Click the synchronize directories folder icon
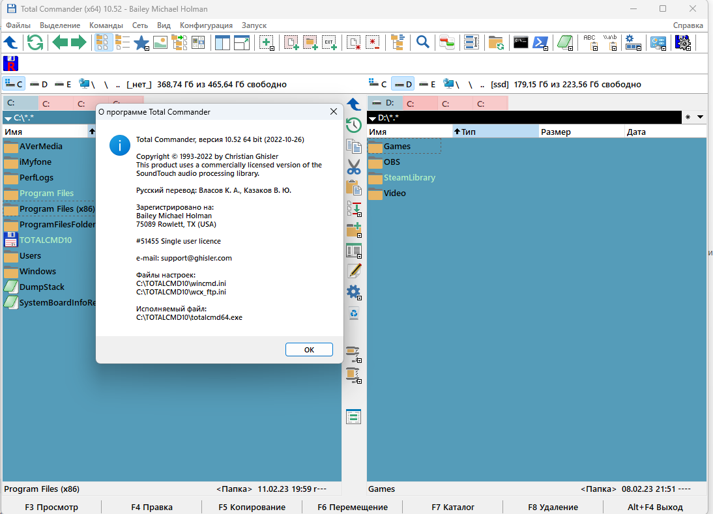This screenshot has height=514, width=713. 495,43
